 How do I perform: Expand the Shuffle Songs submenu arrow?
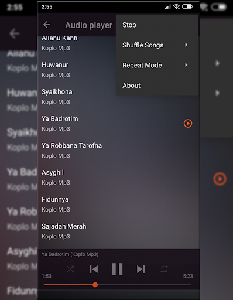[x=186, y=45]
